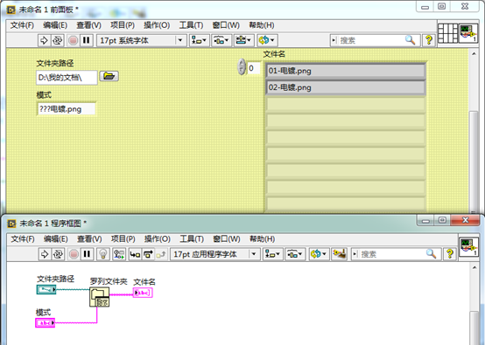Viewport: 485px width, 345px height.
Task: Click the List Folder function node
Action: pyautogui.click(x=100, y=297)
